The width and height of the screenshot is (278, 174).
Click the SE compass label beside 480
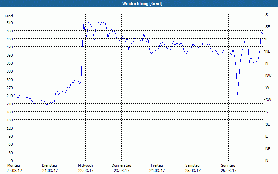268,27
